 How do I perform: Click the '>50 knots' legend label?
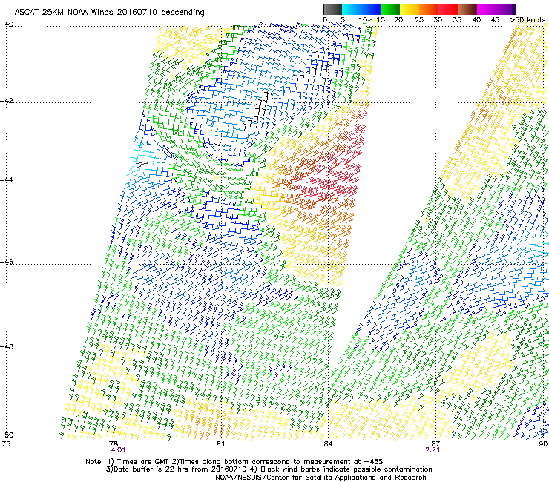(527, 20)
